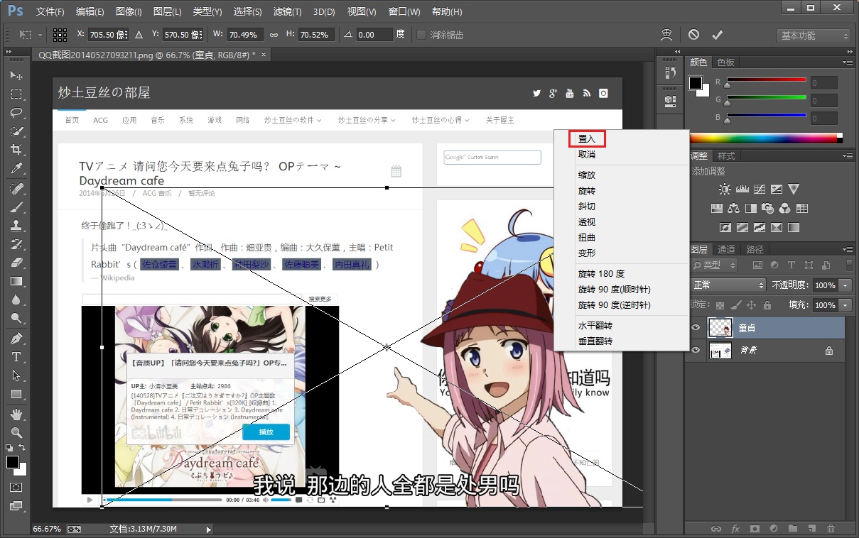Image resolution: width=859 pixels, height=538 pixels.
Task: Choose the Zoom tool
Action: click(x=16, y=432)
